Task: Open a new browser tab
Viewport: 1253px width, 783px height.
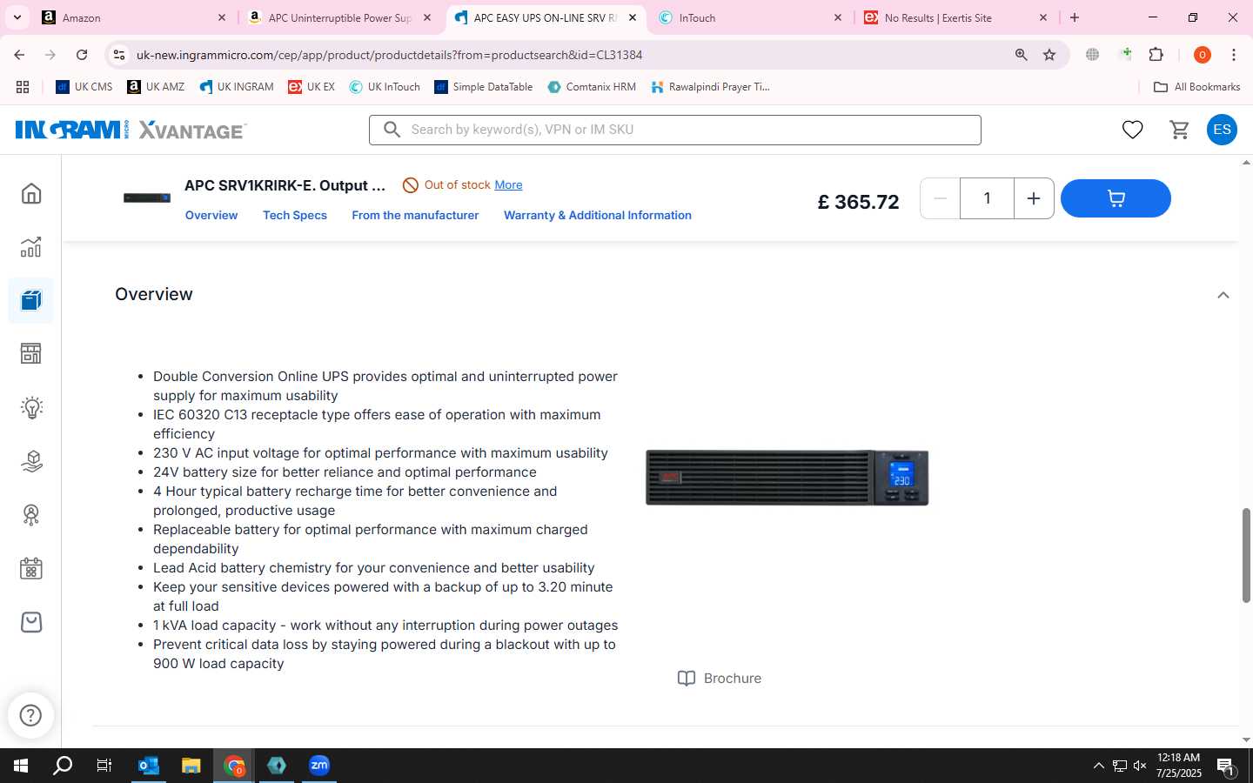Action: pyautogui.click(x=1075, y=17)
